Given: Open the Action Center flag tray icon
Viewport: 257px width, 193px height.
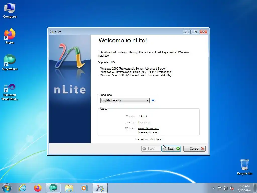Looking at the screenshot, I should 219,188.
